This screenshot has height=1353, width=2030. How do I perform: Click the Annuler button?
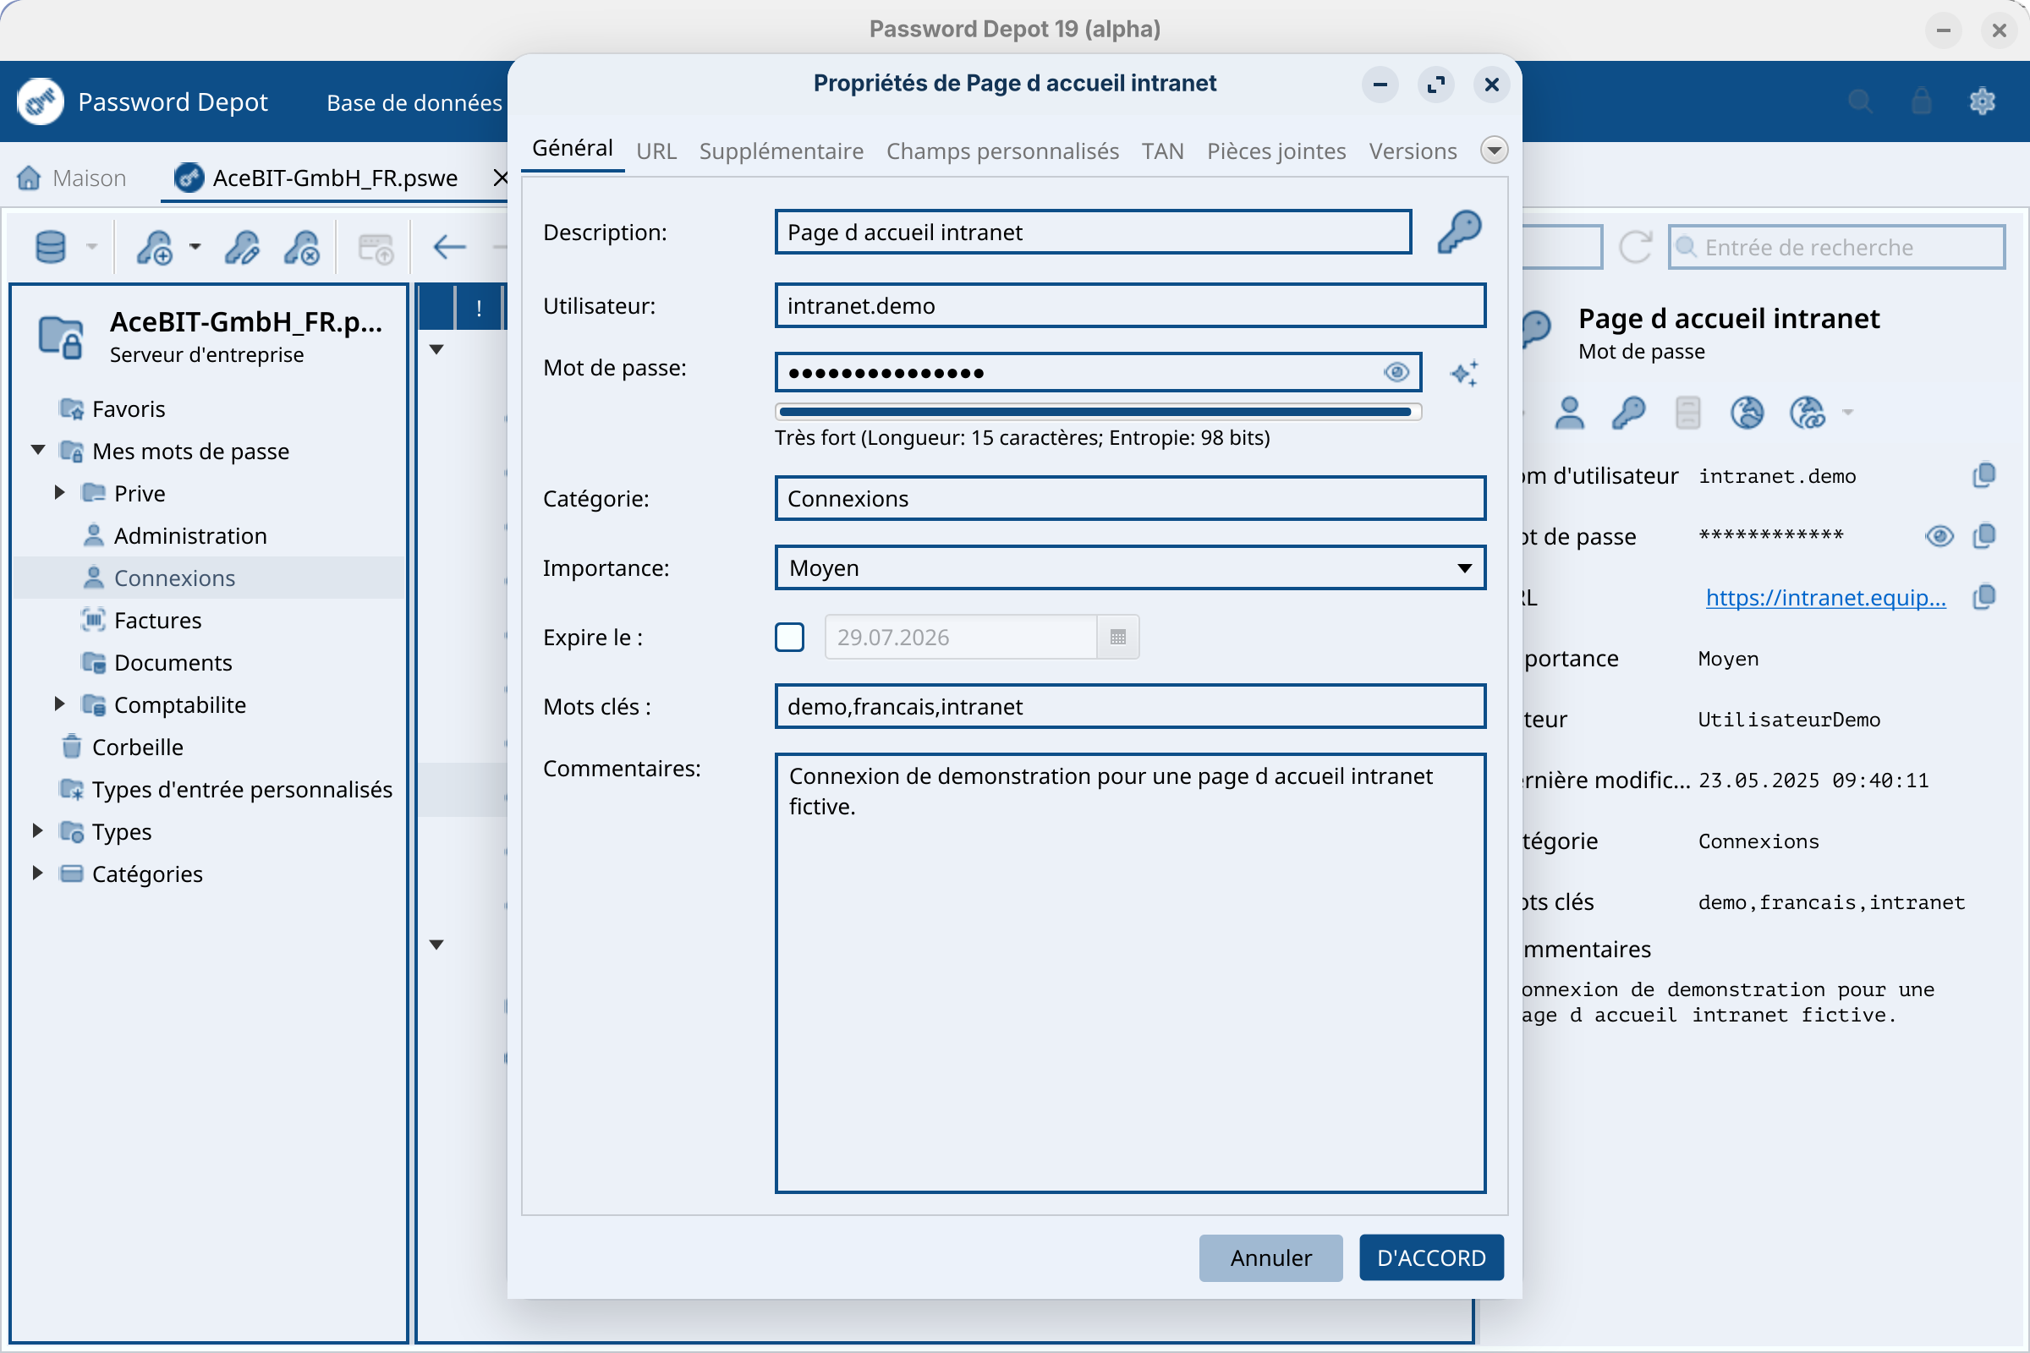click(1270, 1257)
